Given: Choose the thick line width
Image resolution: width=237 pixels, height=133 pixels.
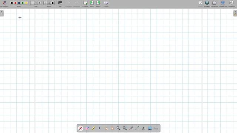Looking at the screenshot, I should pyautogui.click(x=40, y=3).
